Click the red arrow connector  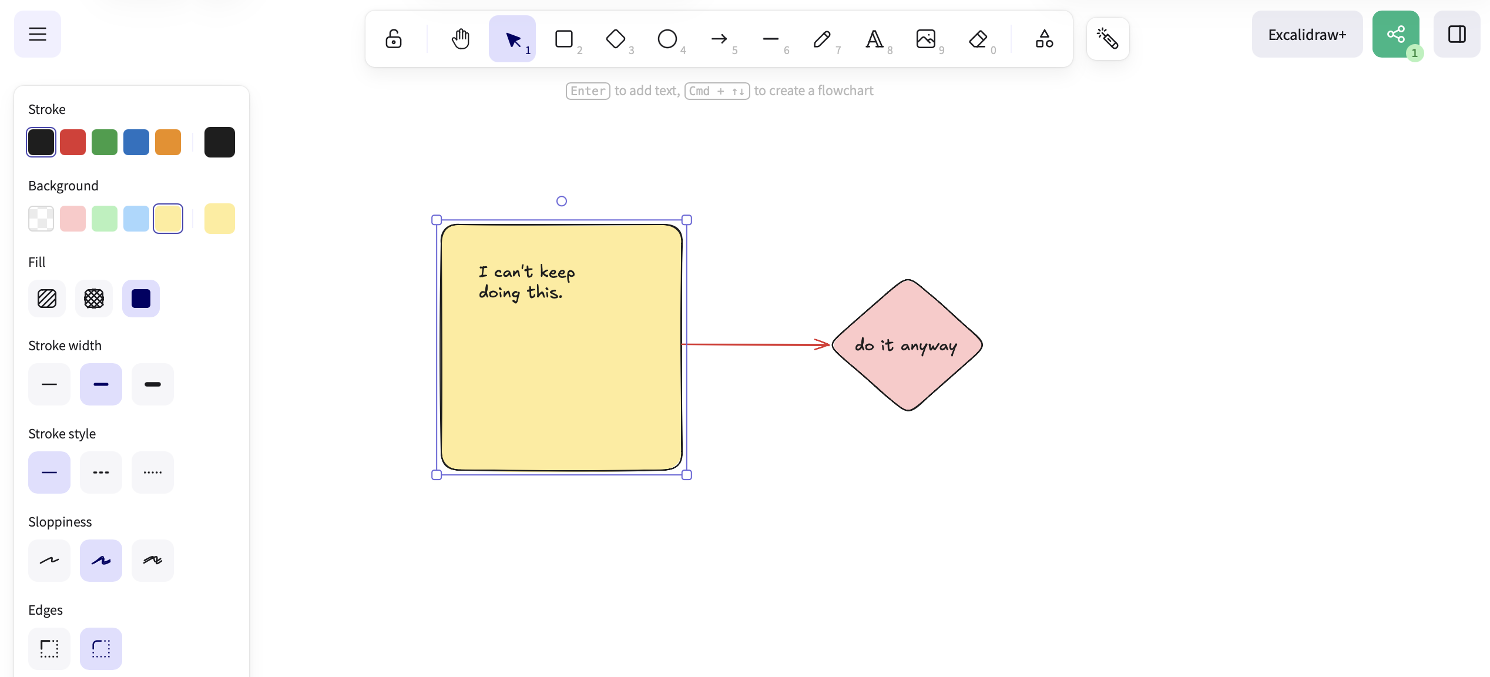(x=756, y=344)
